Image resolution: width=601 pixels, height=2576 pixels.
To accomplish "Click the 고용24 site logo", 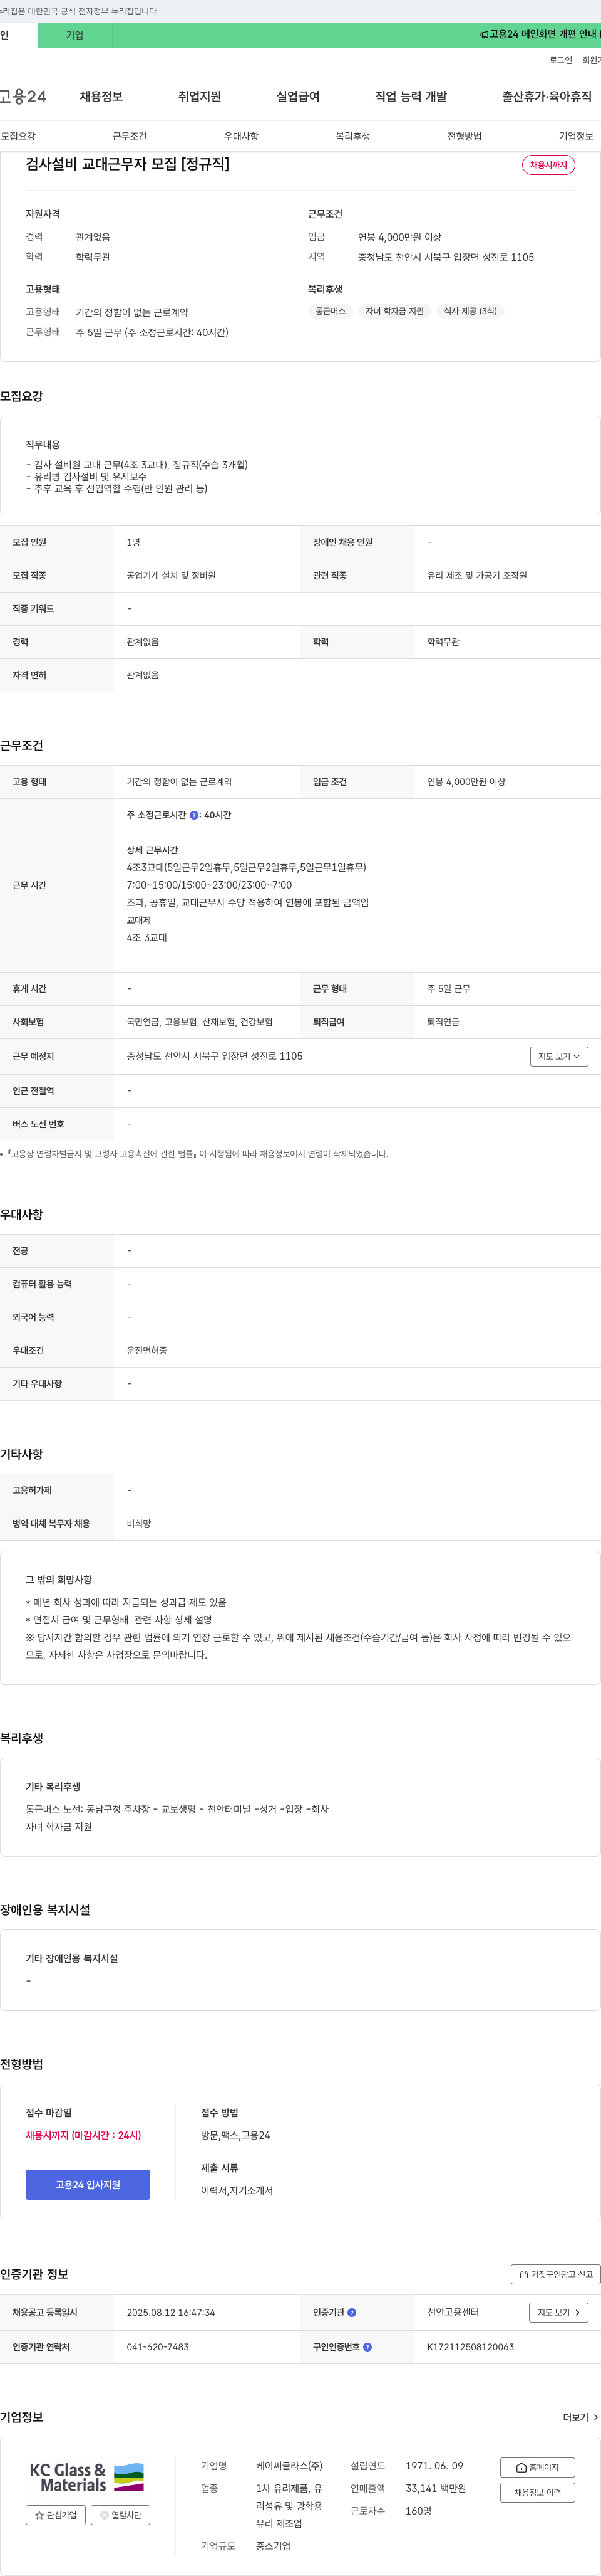I will tap(22, 97).
